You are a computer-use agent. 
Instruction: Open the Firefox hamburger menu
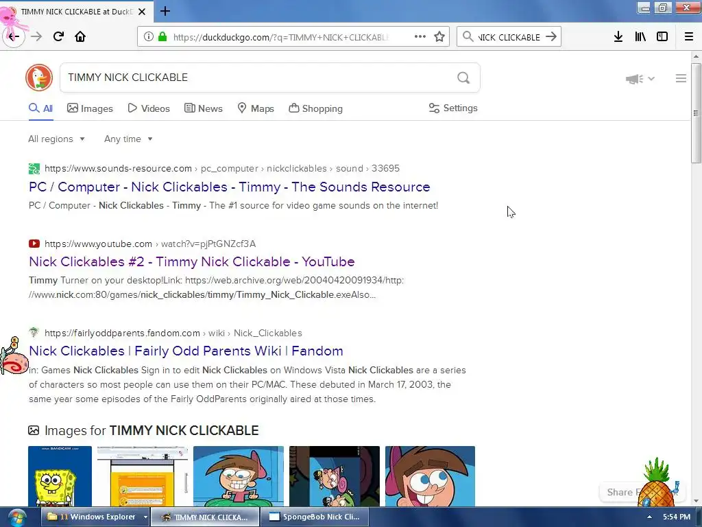pos(689,37)
